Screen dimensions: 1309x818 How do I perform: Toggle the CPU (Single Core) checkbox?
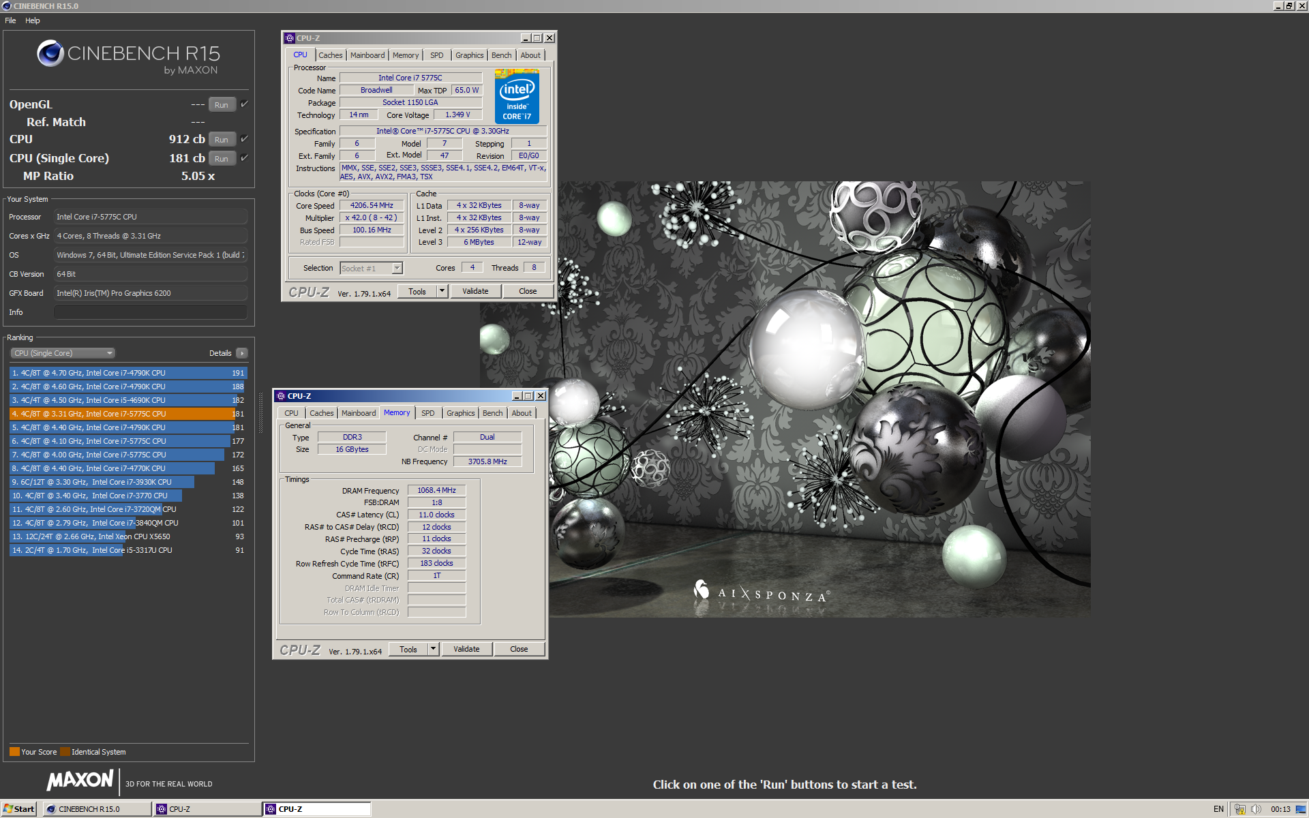coord(244,158)
